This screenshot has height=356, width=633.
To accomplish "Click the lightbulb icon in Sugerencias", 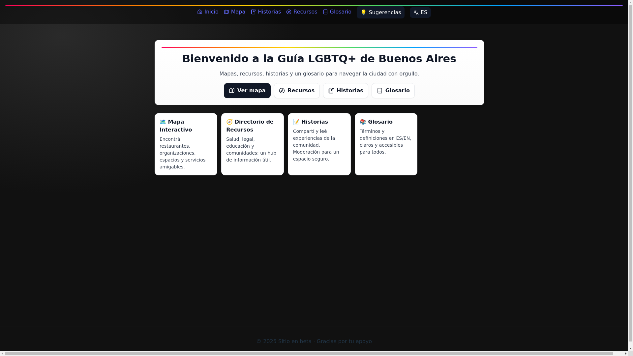I will tap(363, 13).
